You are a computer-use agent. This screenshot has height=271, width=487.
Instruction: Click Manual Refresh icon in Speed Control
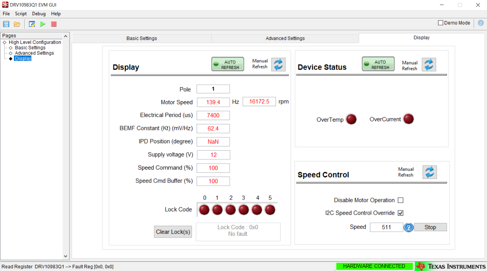[x=430, y=172]
